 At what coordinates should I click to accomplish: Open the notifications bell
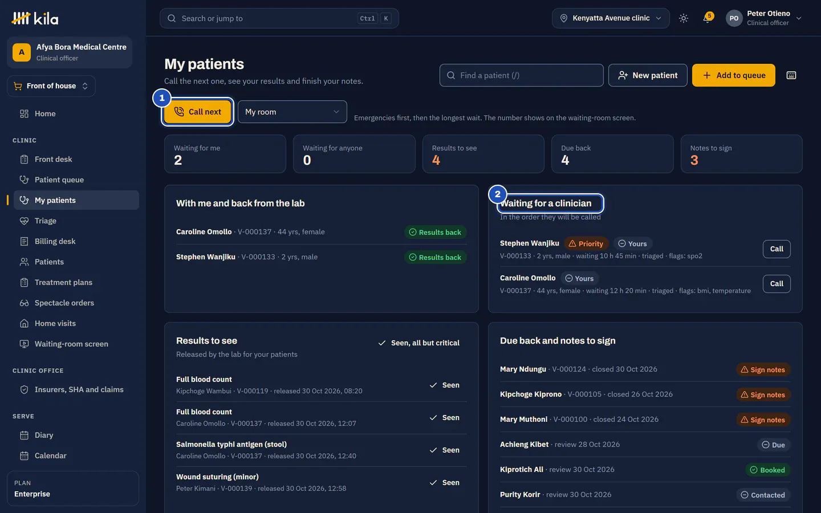708,18
